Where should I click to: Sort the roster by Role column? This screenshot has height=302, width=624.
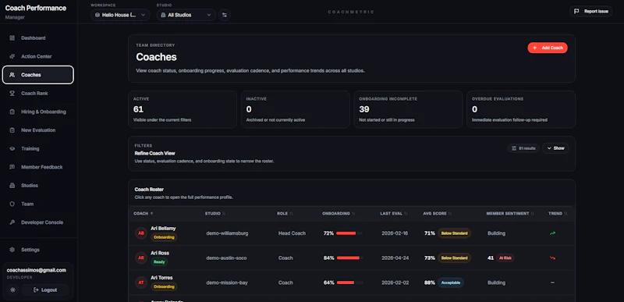tap(285, 214)
